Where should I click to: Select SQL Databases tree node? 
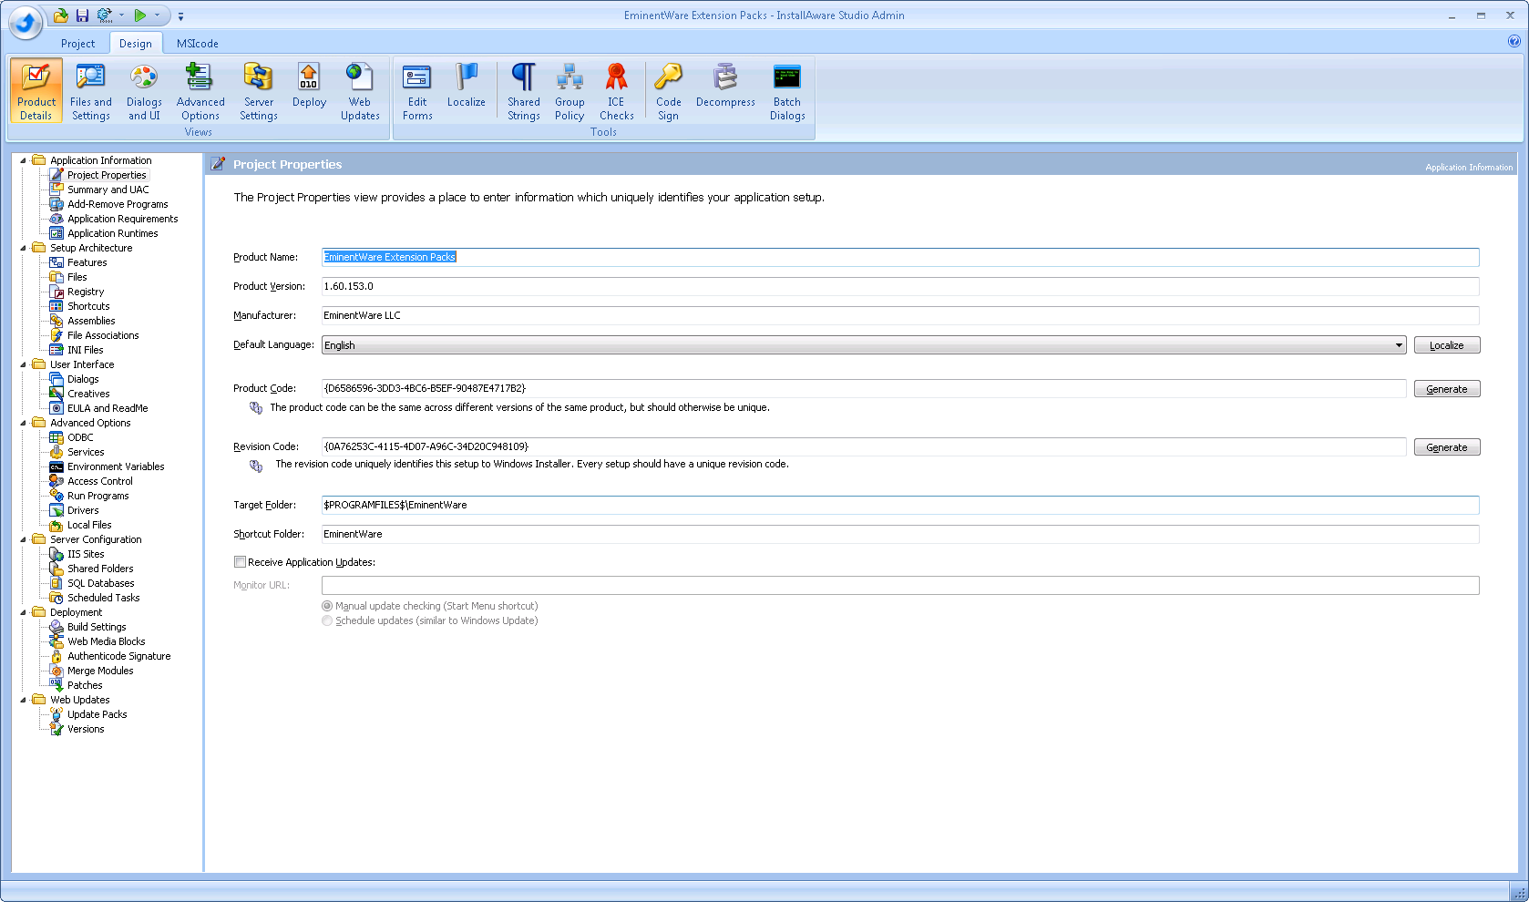(x=100, y=583)
